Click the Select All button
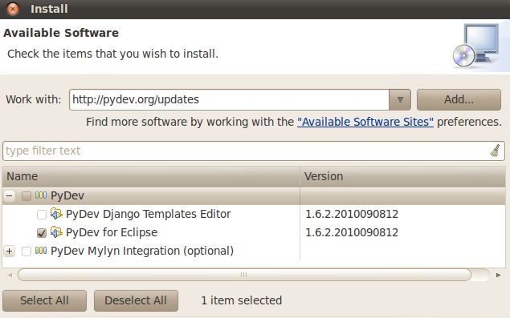Viewport: 510px width, 318px height. pyautogui.click(x=44, y=300)
